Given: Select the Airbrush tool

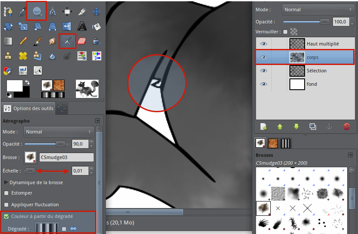Looking at the screenshot, I should click(67, 41).
